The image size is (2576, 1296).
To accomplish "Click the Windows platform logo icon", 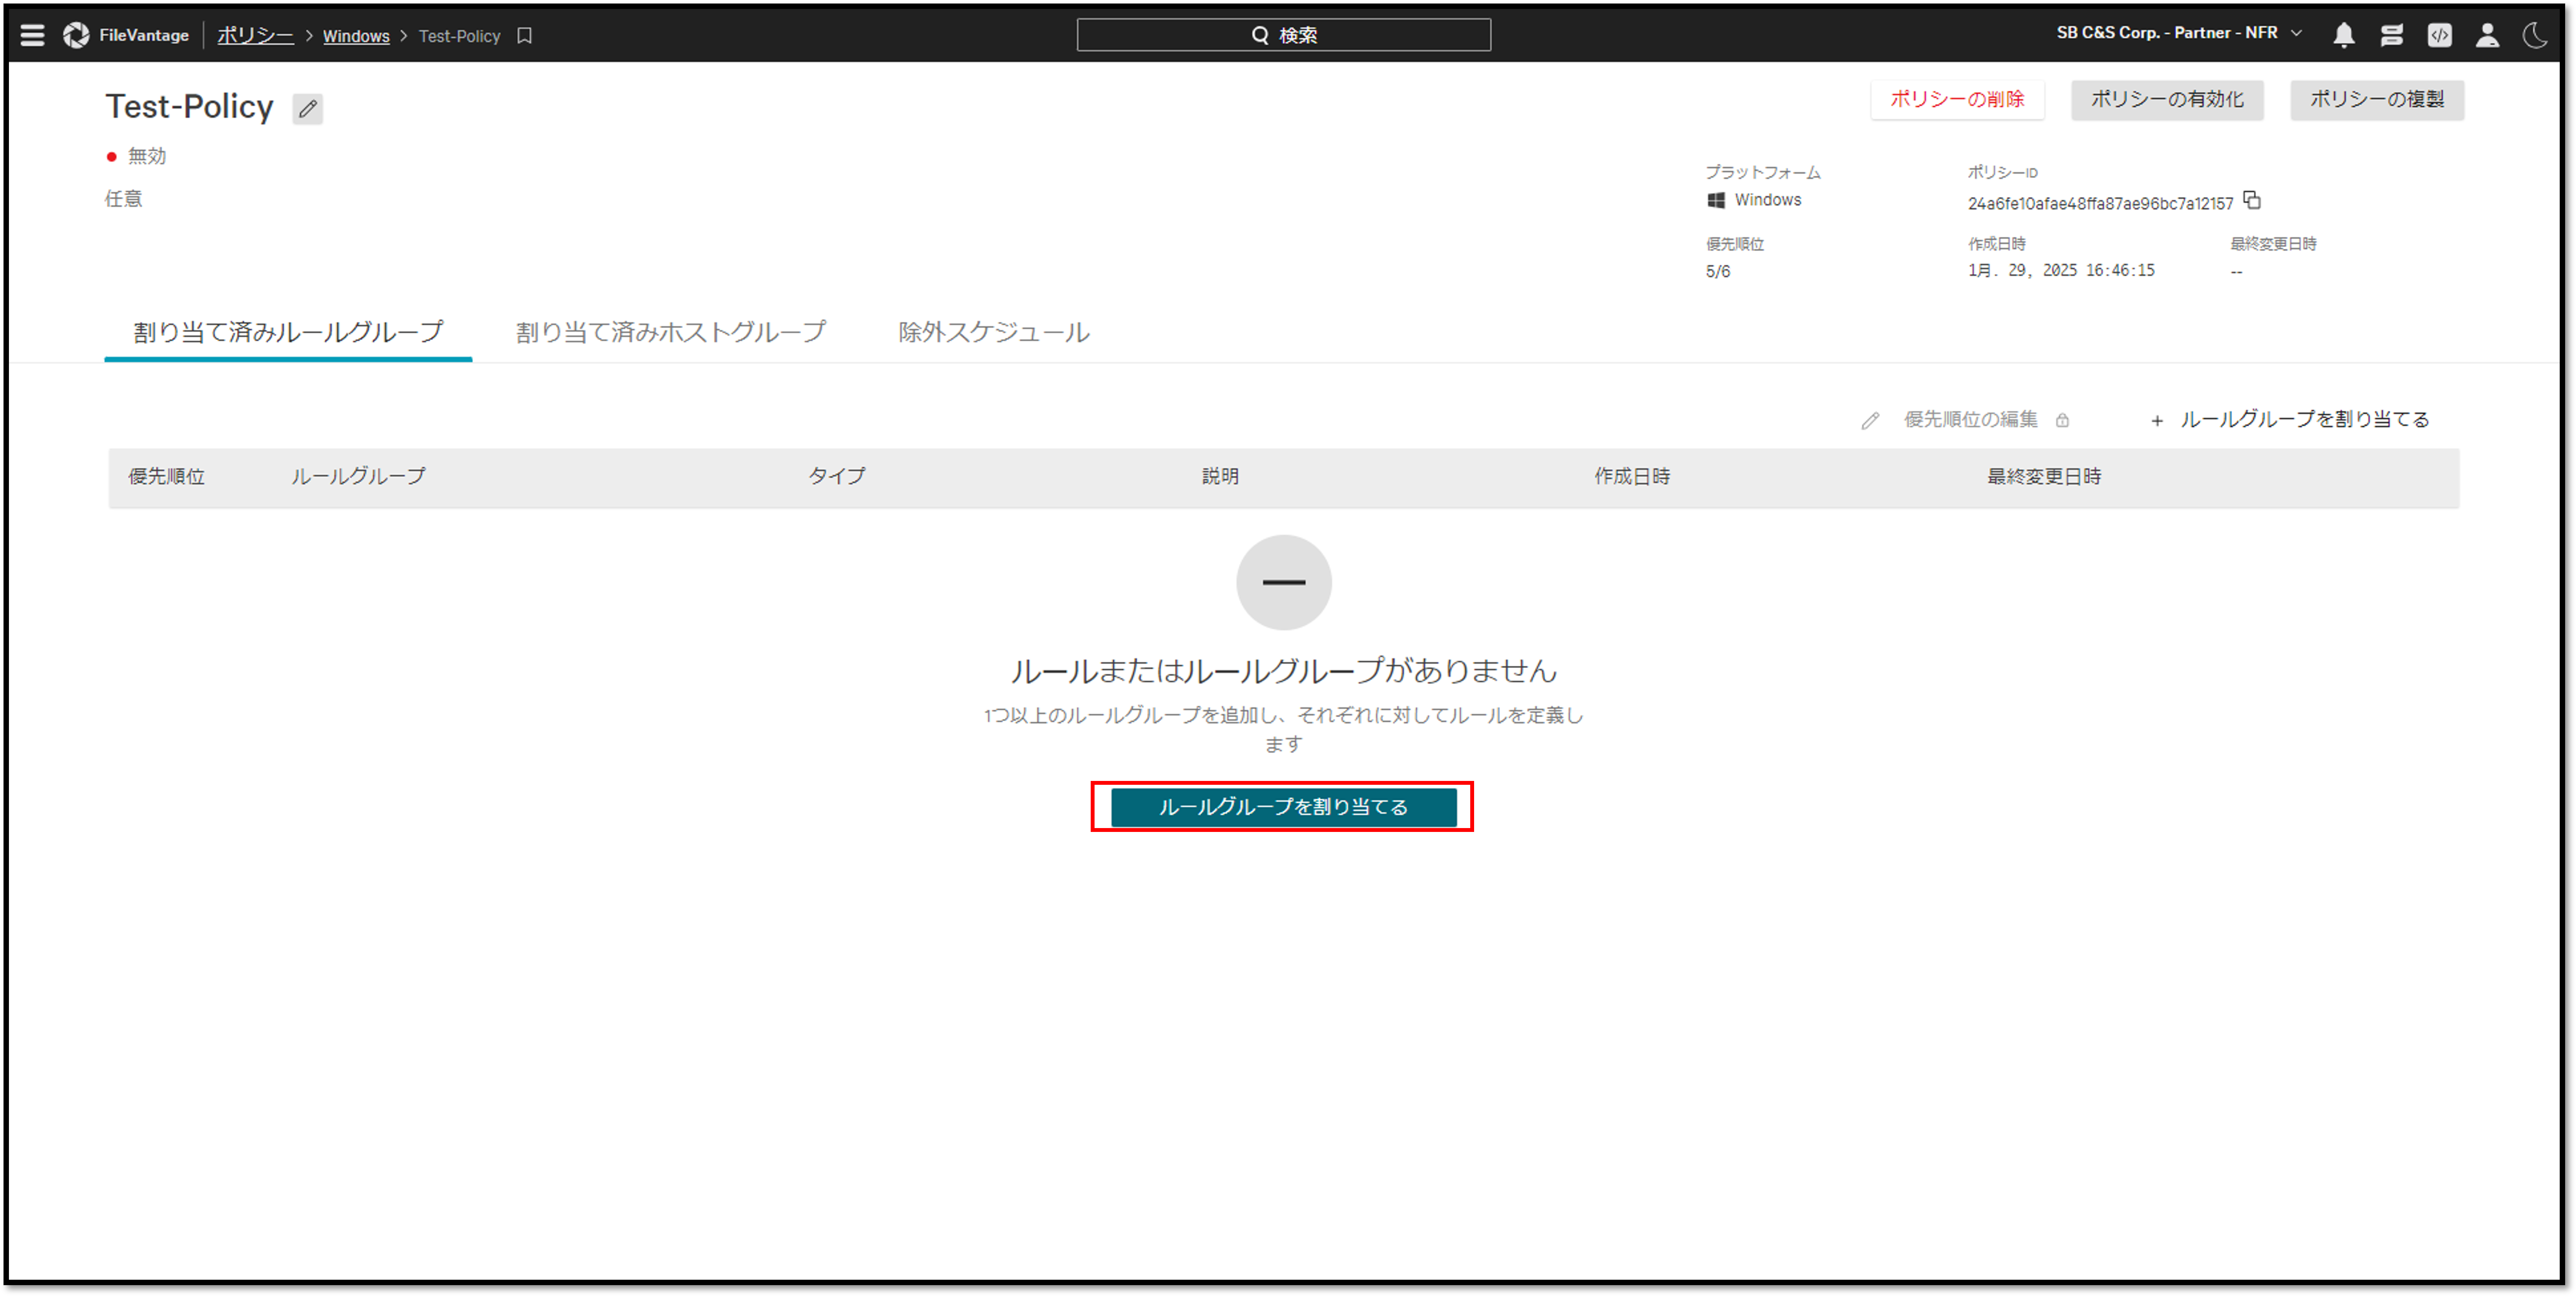I will point(1716,200).
